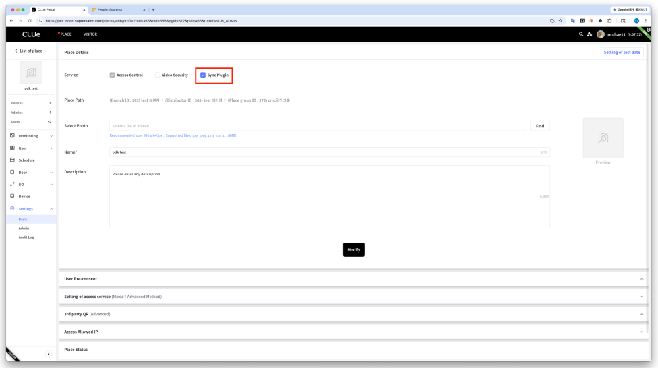
Task: Click the site info icon in address bar
Action: [x=40, y=21]
